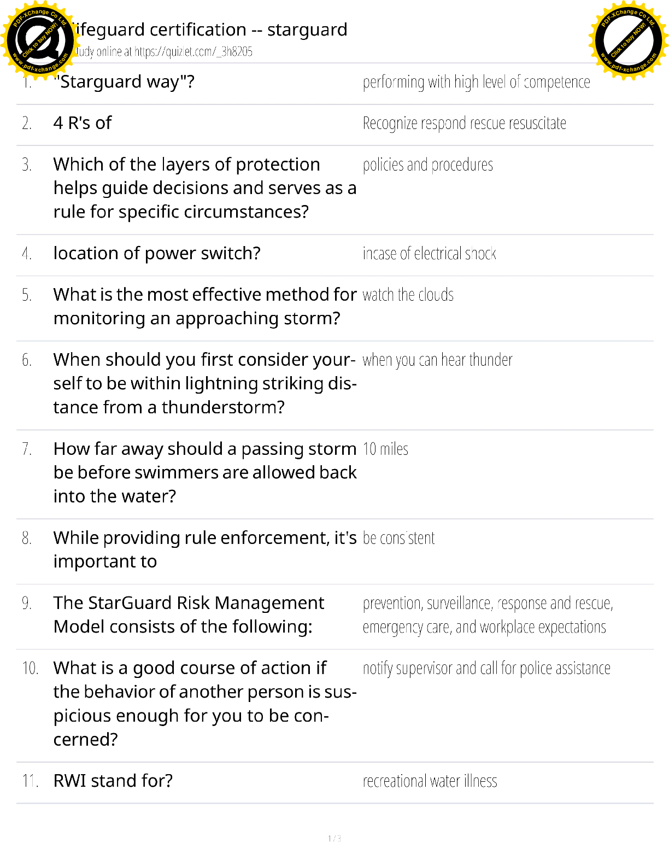Select the '4 R's of' term
This screenshot has height=866, width=669.
(83, 123)
